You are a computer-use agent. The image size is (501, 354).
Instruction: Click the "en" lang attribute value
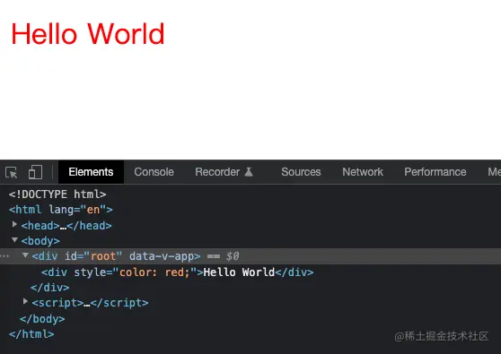point(93,210)
